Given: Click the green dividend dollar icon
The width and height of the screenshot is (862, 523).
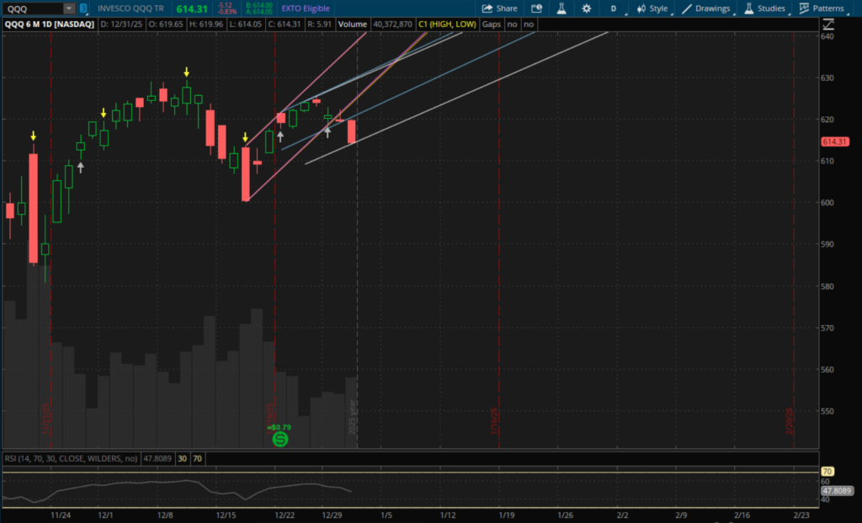Looking at the screenshot, I should pos(281,440).
